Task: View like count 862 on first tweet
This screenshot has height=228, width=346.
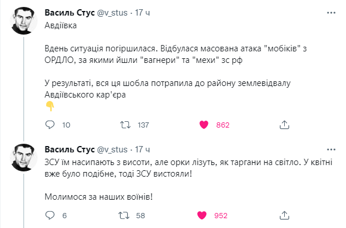Action: [x=223, y=125]
